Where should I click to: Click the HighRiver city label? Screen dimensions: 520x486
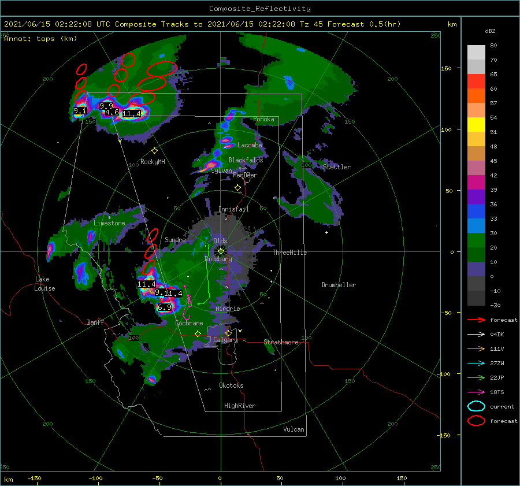(x=240, y=406)
